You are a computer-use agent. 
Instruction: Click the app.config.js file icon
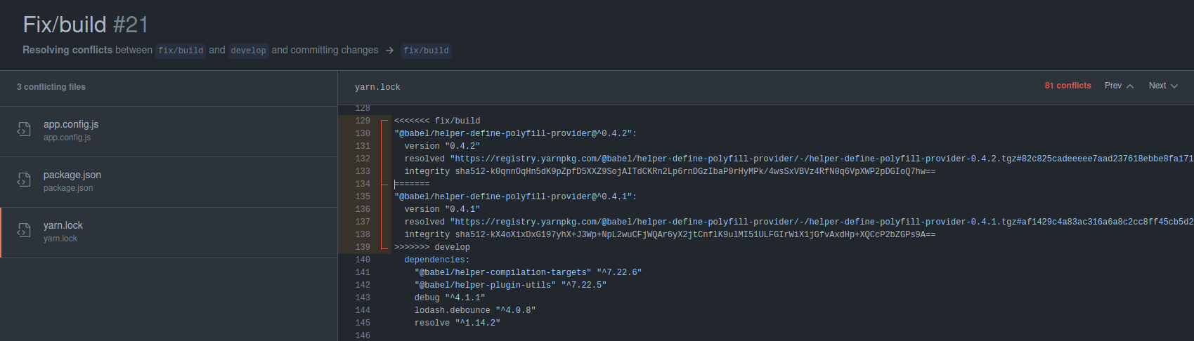[24, 129]
